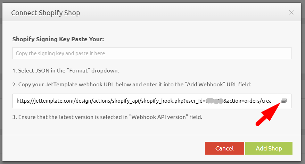Copy the webhook URL with the copy icon

[x=284, y=101]
